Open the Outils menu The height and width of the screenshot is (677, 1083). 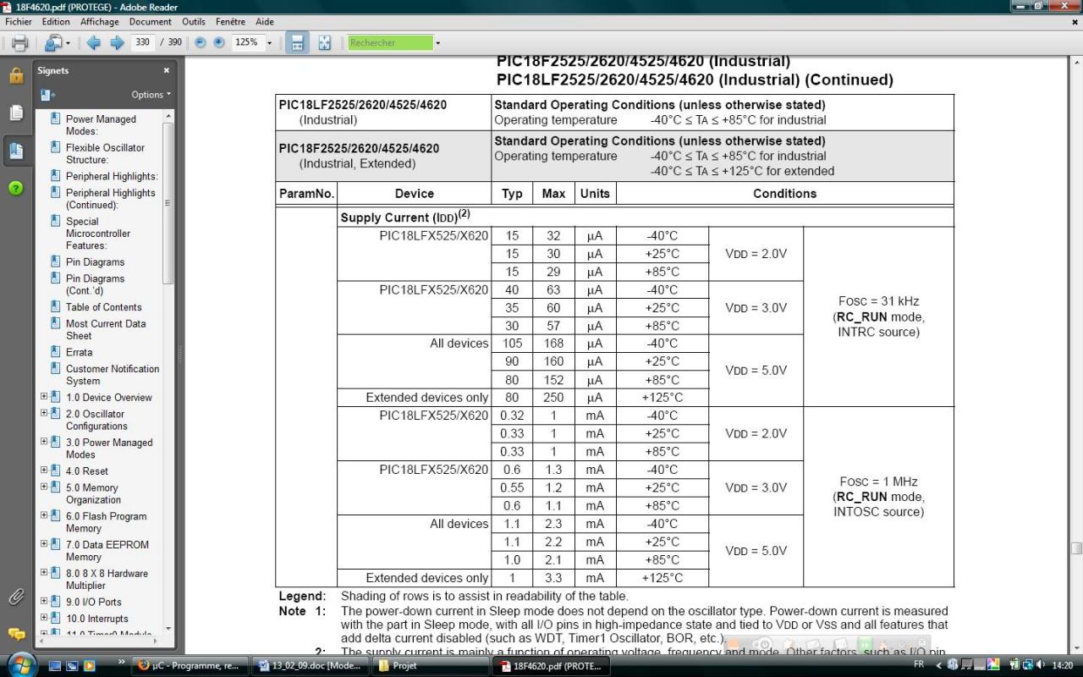pyautogui.click(x=194, y=21)
